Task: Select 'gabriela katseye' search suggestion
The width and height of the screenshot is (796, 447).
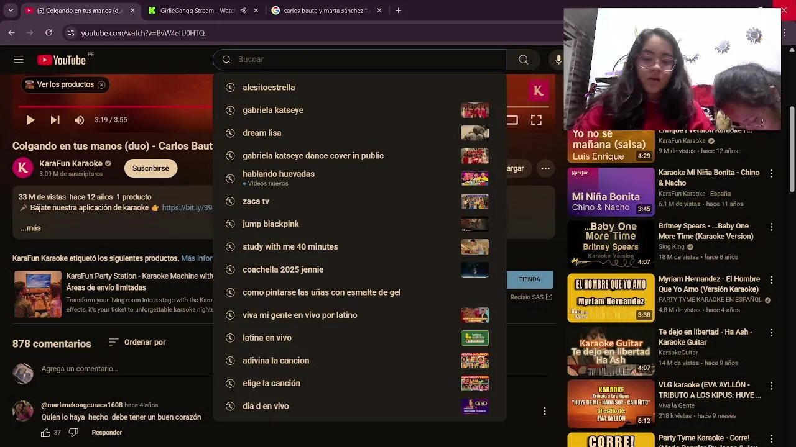Action: [360, 111]
